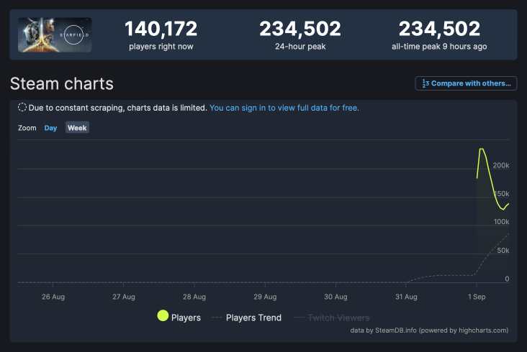Click the '27 Aug' x-axis label

pyautogui.click(x=124, y=297)
